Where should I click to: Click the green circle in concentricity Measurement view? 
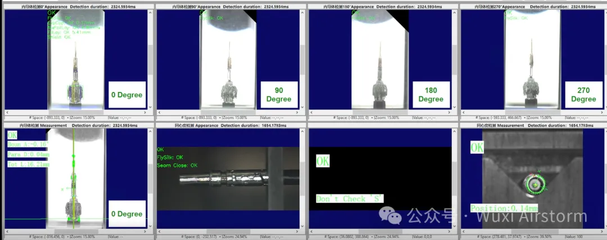[534, 183]
